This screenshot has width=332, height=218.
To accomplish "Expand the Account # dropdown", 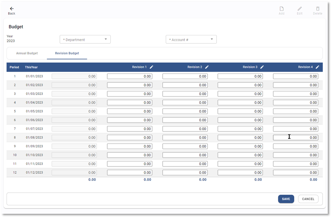I will pos(191,40).
